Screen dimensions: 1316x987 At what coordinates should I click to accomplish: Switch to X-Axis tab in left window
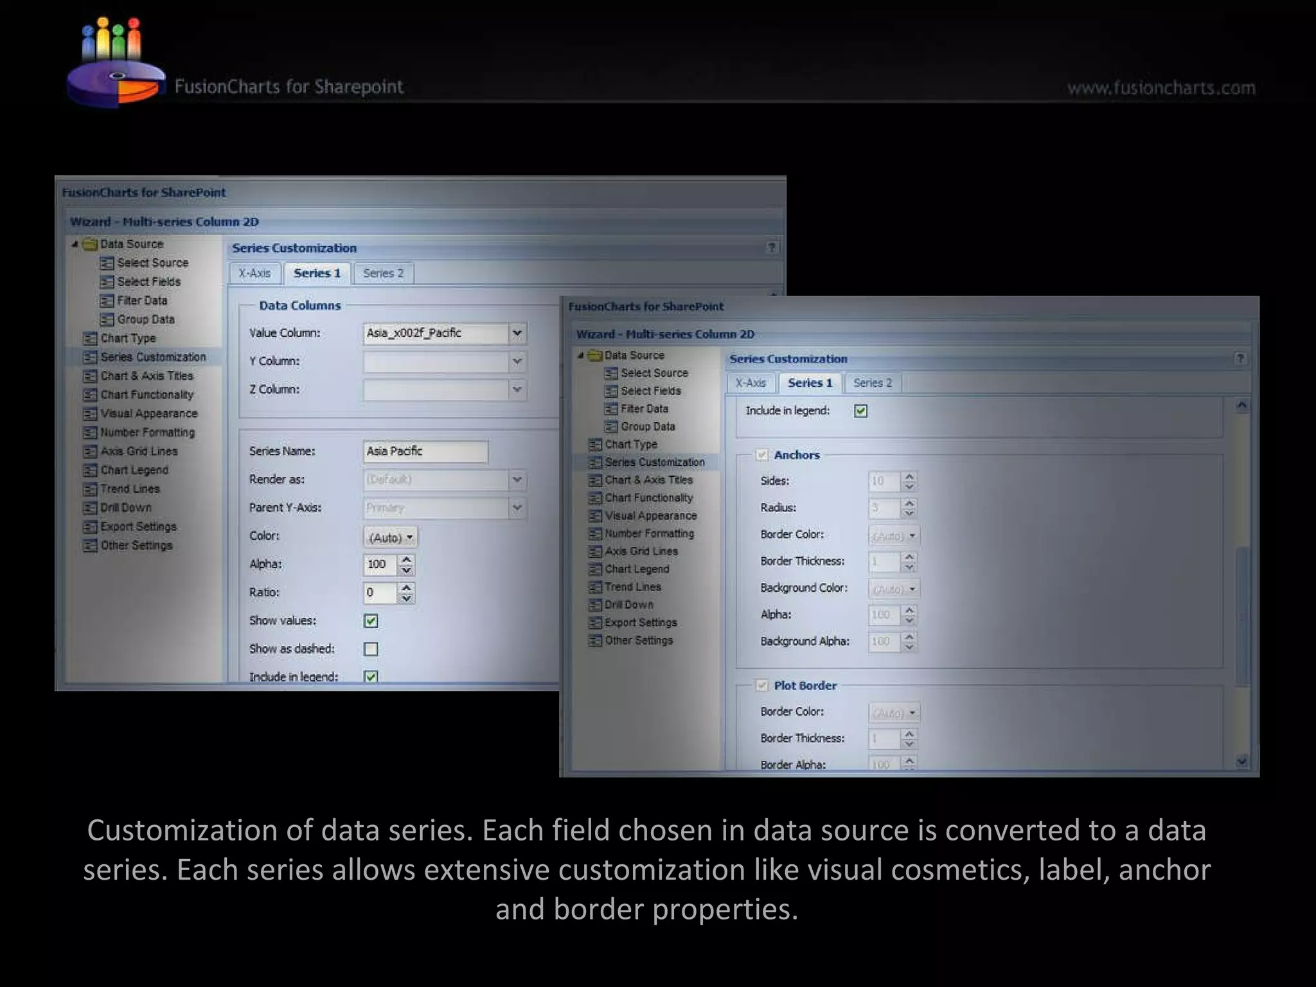tap(255, 273)
